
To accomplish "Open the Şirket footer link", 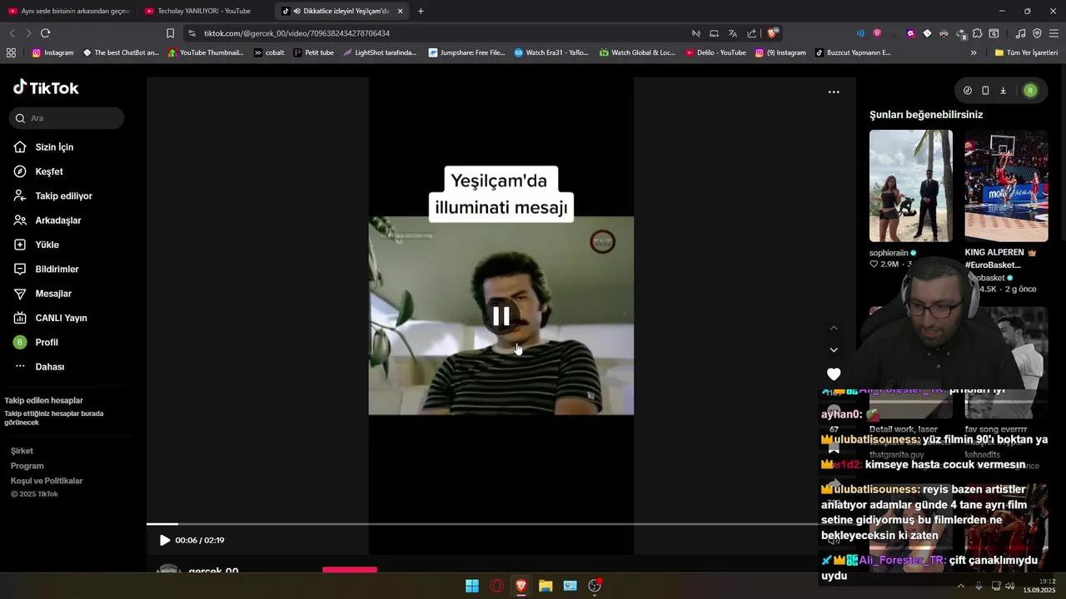I will coord(22,451).
